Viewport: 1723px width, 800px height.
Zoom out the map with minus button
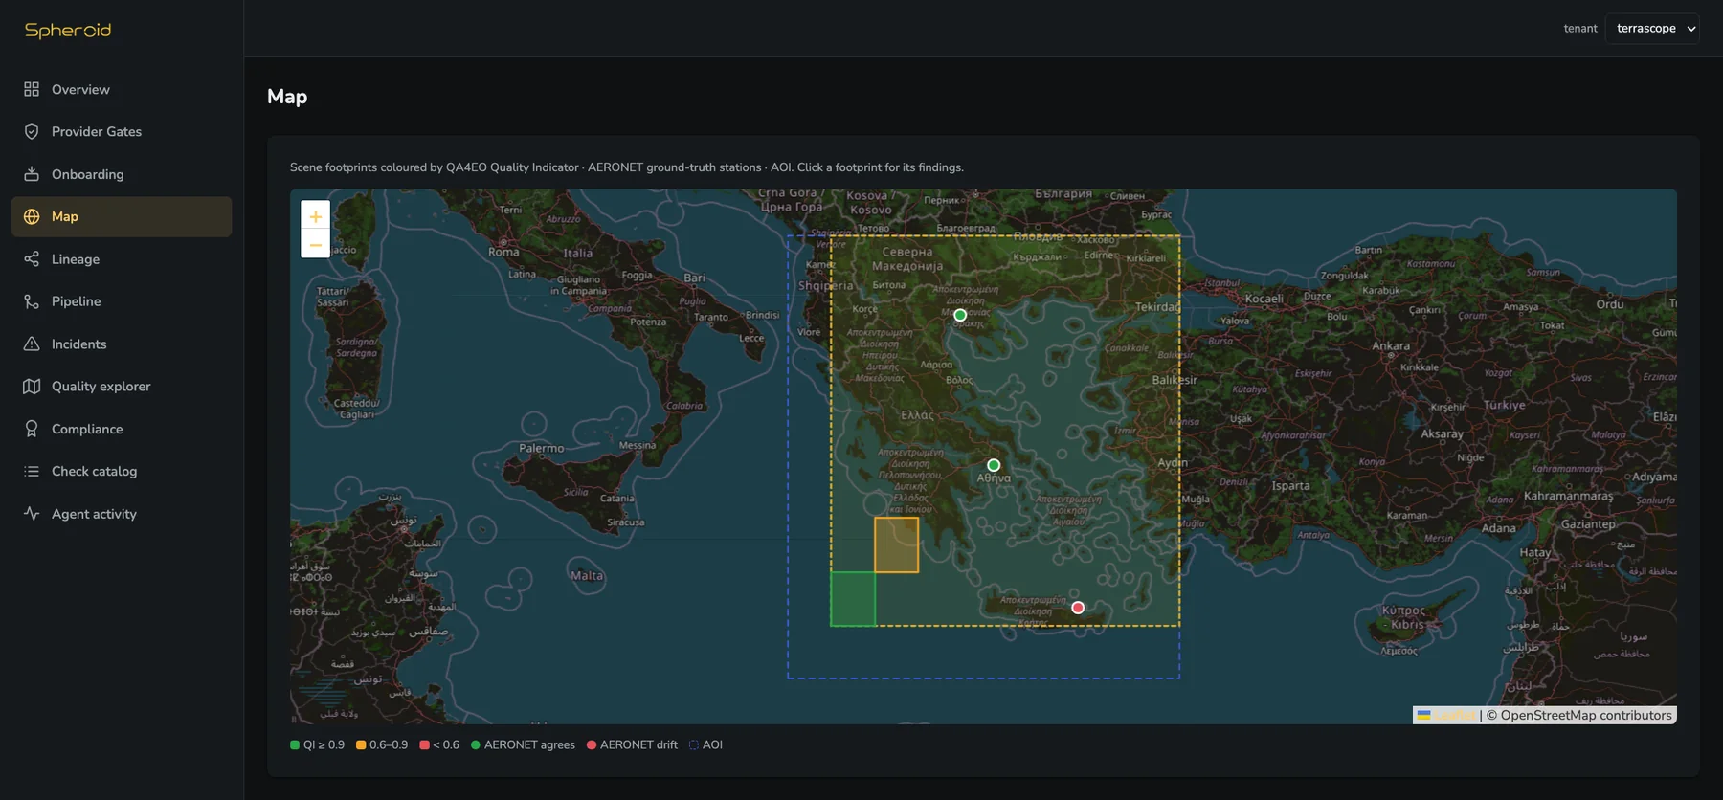pyautogui.click(x=315, y=244)
